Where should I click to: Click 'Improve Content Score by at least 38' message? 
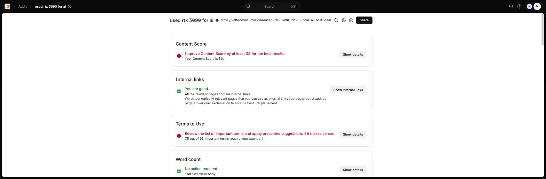click(x=235, y=54)
